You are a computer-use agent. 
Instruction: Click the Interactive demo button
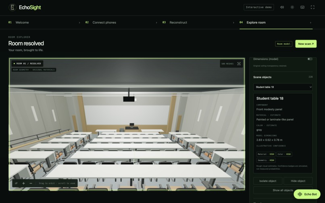[x=259, y=7]
